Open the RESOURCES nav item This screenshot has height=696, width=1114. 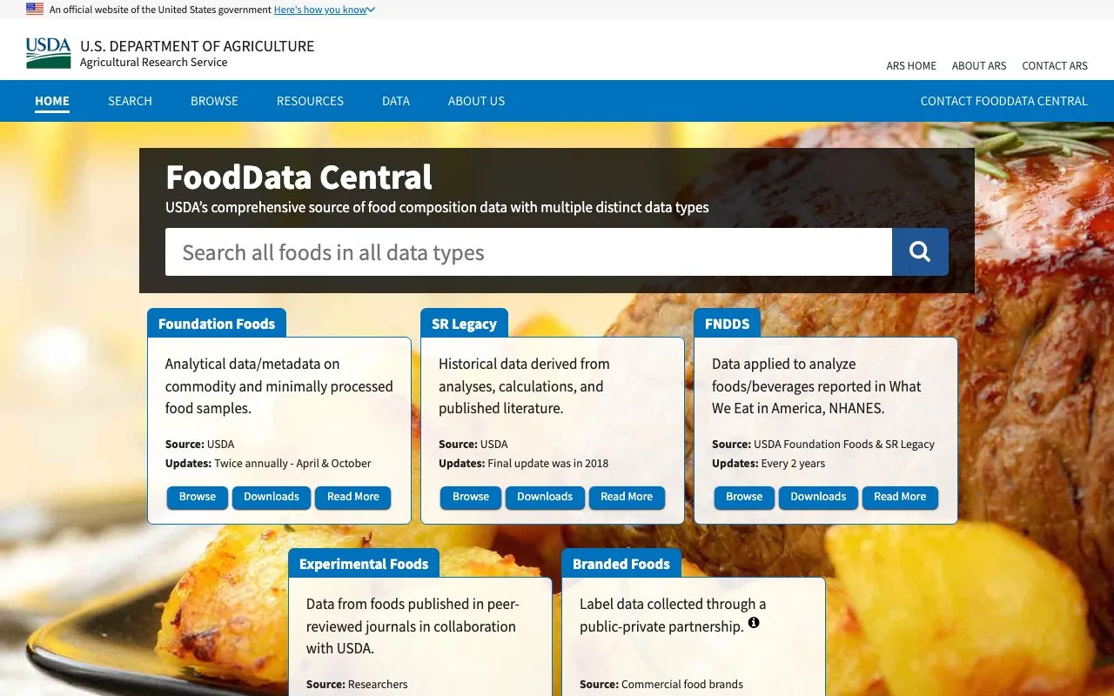tap(310, 101)
